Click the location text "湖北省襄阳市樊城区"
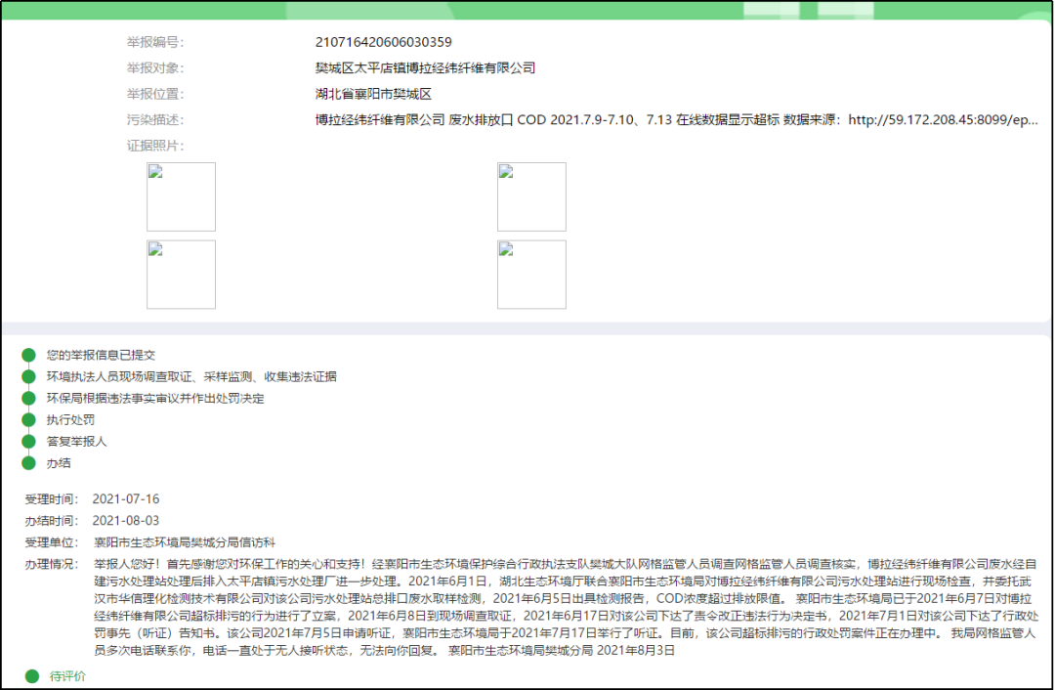The image size is (1055, 690). point(374,94)
